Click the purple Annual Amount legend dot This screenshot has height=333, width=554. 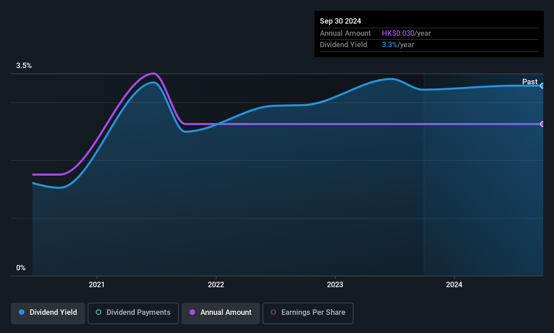click(x=192, y=312)
